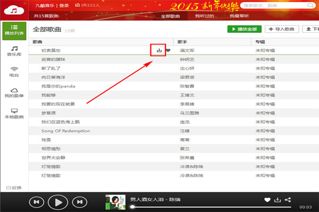Open 音乐库 music library
This screenshot has width=319, height=212.
tap(14, 51)
